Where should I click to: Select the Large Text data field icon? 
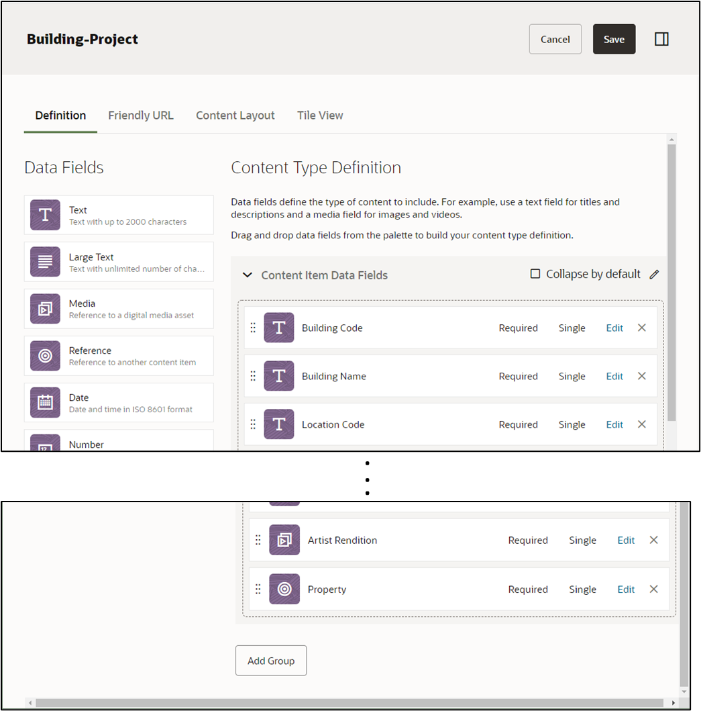pos(44,262)
